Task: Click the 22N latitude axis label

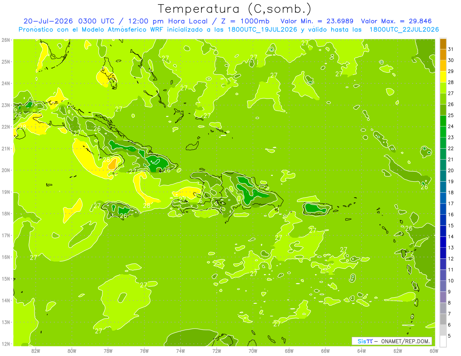Action: (5, 127)
